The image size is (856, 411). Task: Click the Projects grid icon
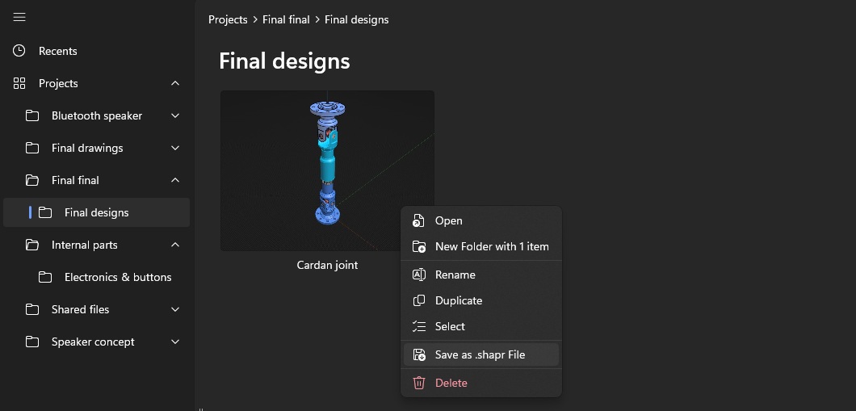[x=19, y=83]
